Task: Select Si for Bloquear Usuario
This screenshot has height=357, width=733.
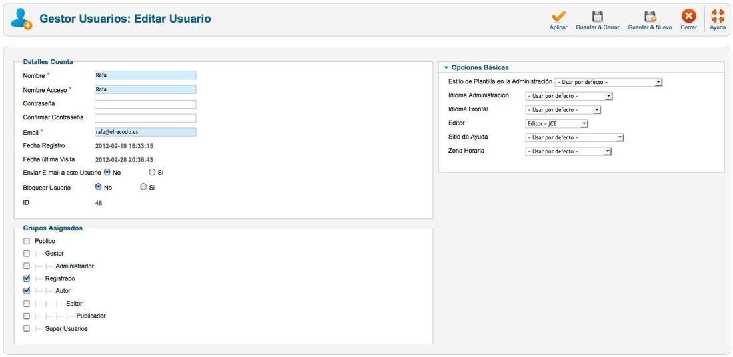Action: tap(143, 187)
